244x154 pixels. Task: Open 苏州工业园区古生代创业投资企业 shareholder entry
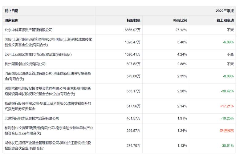click(38, 55)
